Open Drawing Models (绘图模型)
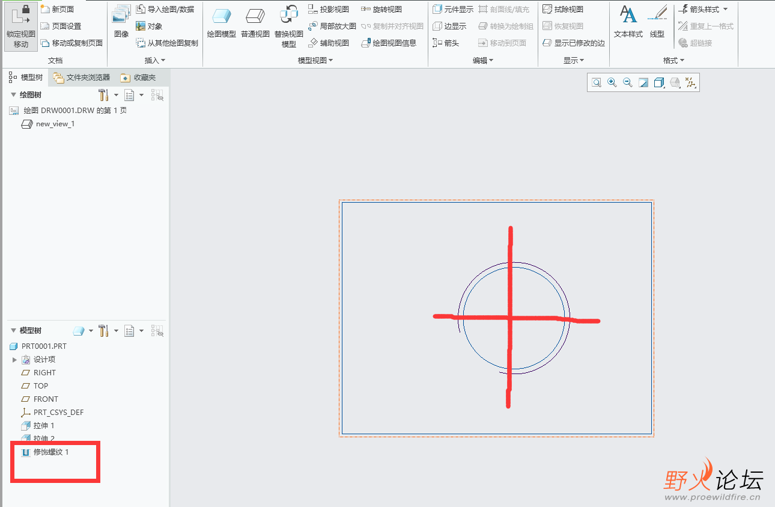This screenshot has height=507, width=775. (222, 23)
